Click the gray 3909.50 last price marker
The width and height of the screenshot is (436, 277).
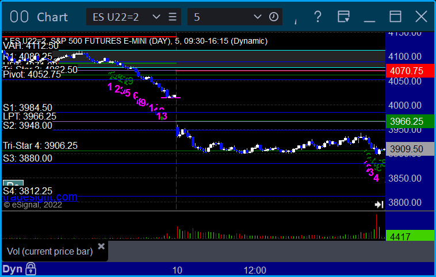point(410,149)
